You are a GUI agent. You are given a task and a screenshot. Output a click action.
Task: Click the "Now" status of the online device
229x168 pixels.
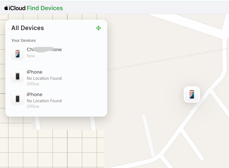coord(31,56)
